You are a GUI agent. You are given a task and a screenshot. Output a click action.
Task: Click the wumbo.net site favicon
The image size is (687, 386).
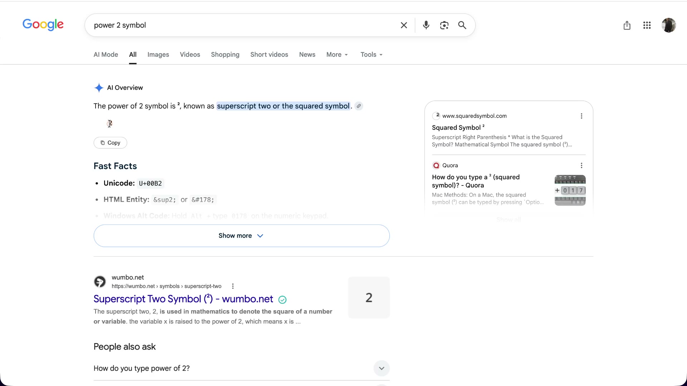[100, 282]
